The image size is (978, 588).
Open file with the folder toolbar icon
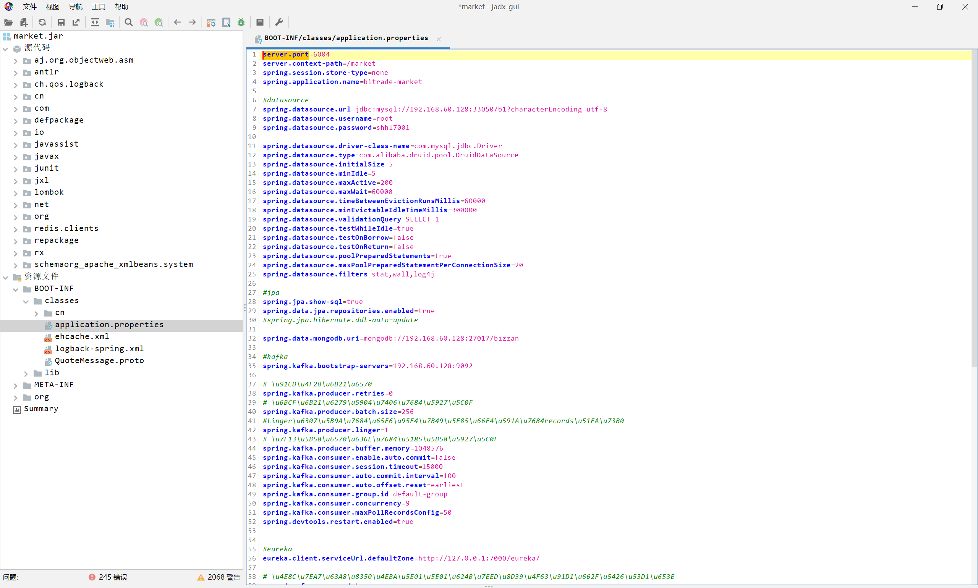point(8,23)
